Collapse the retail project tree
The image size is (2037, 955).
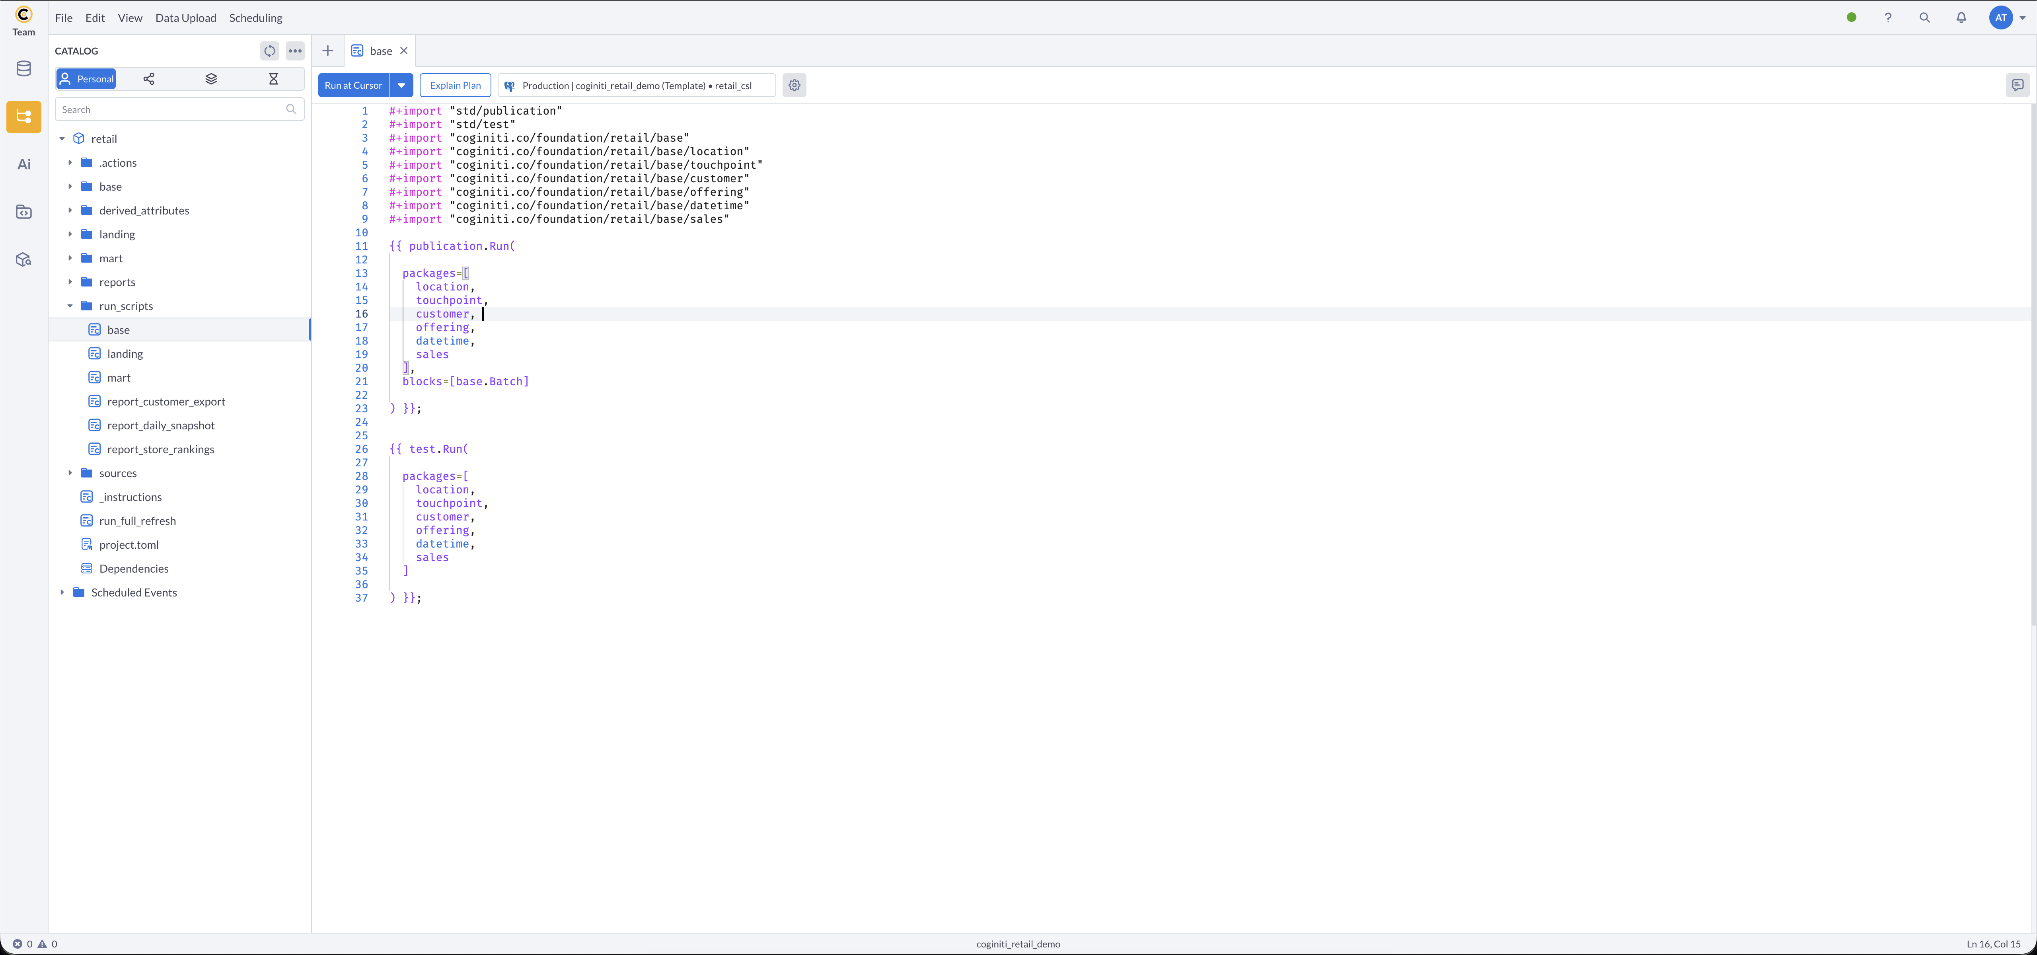point(62,138)
